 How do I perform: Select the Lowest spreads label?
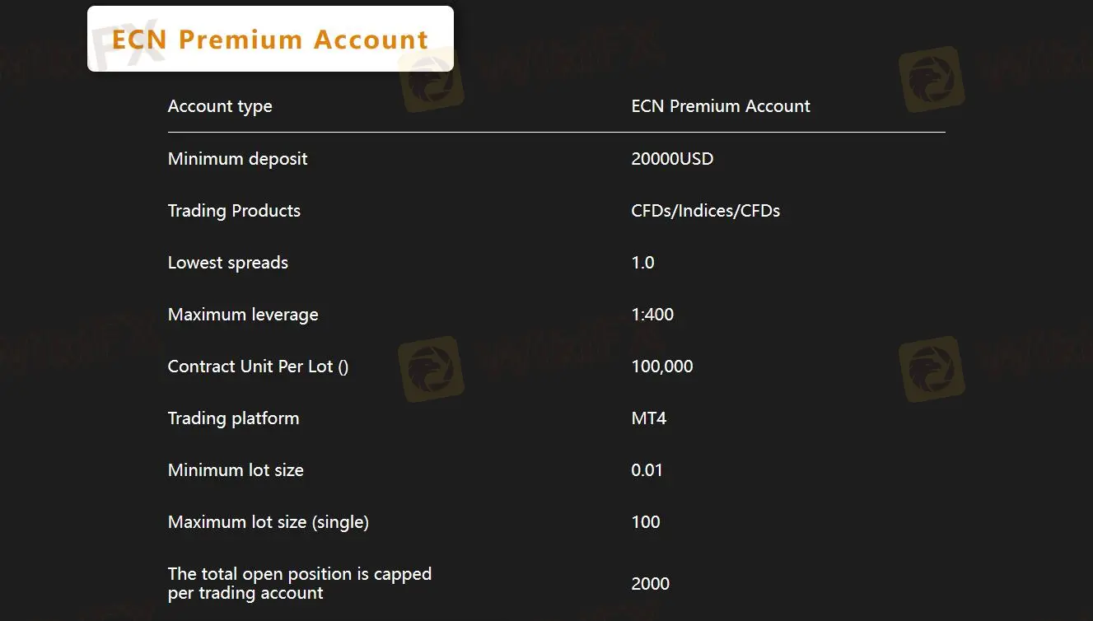(228, 263)
